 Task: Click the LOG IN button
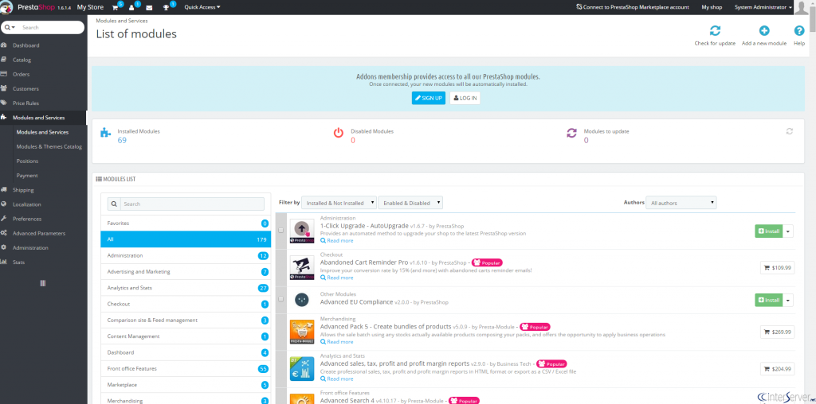(465, 98)
